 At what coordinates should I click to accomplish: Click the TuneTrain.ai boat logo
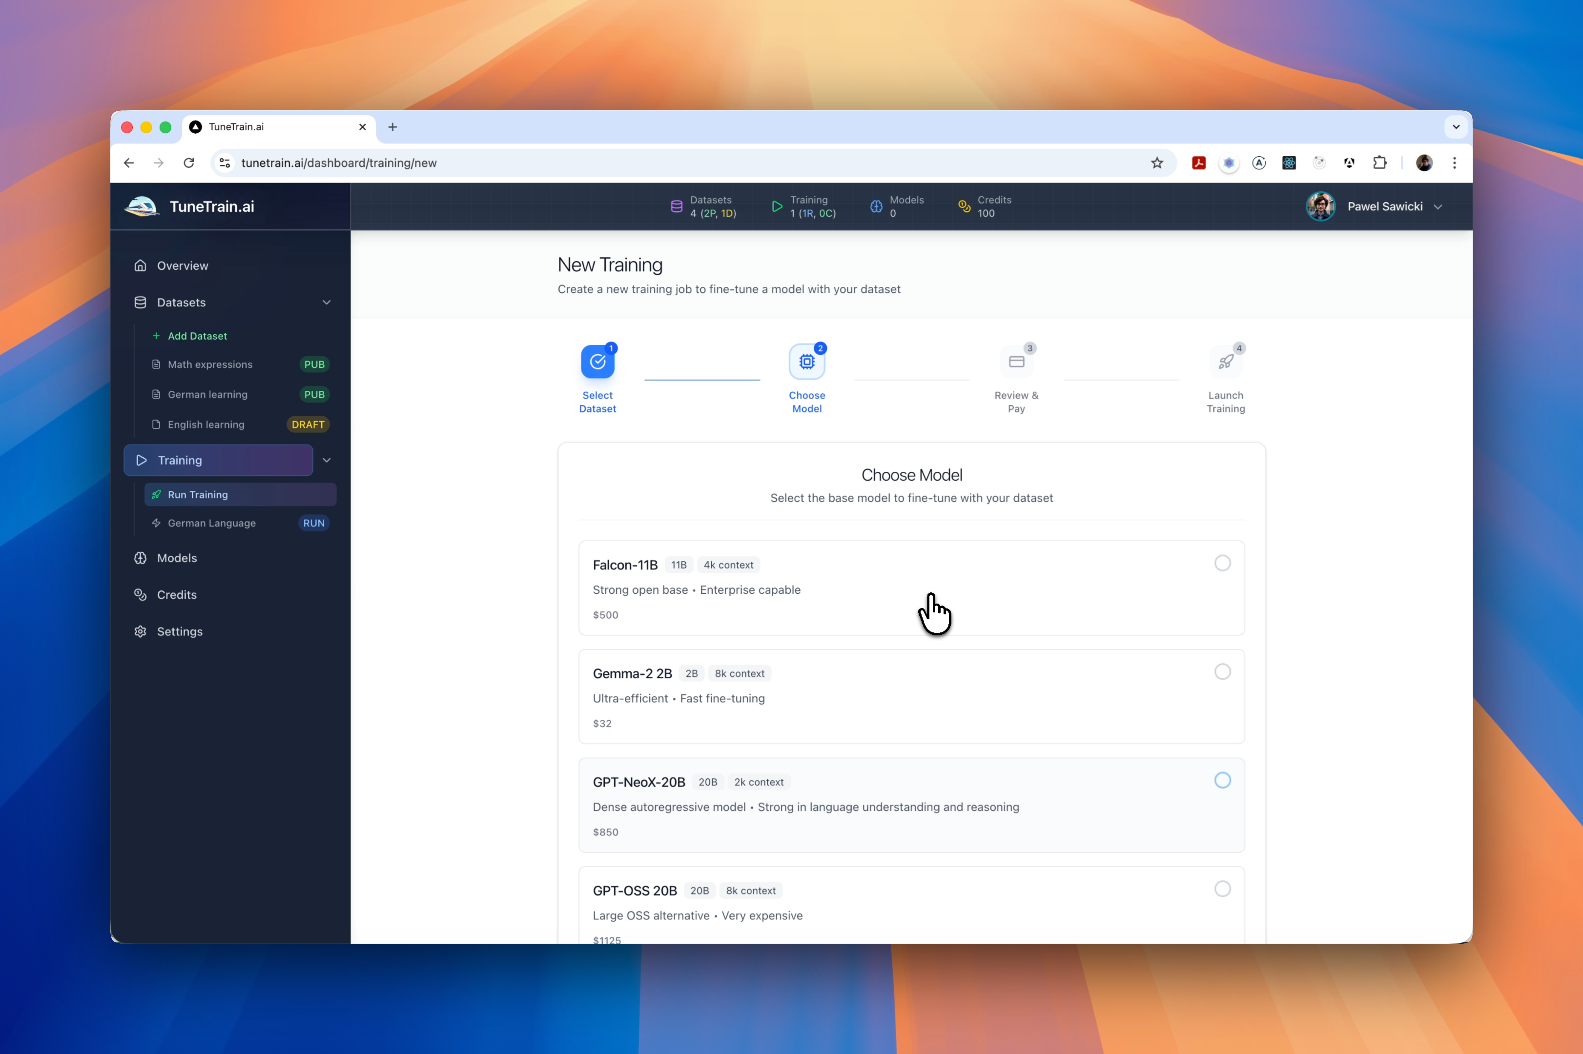pyautogui.click(x=141, y=206)
